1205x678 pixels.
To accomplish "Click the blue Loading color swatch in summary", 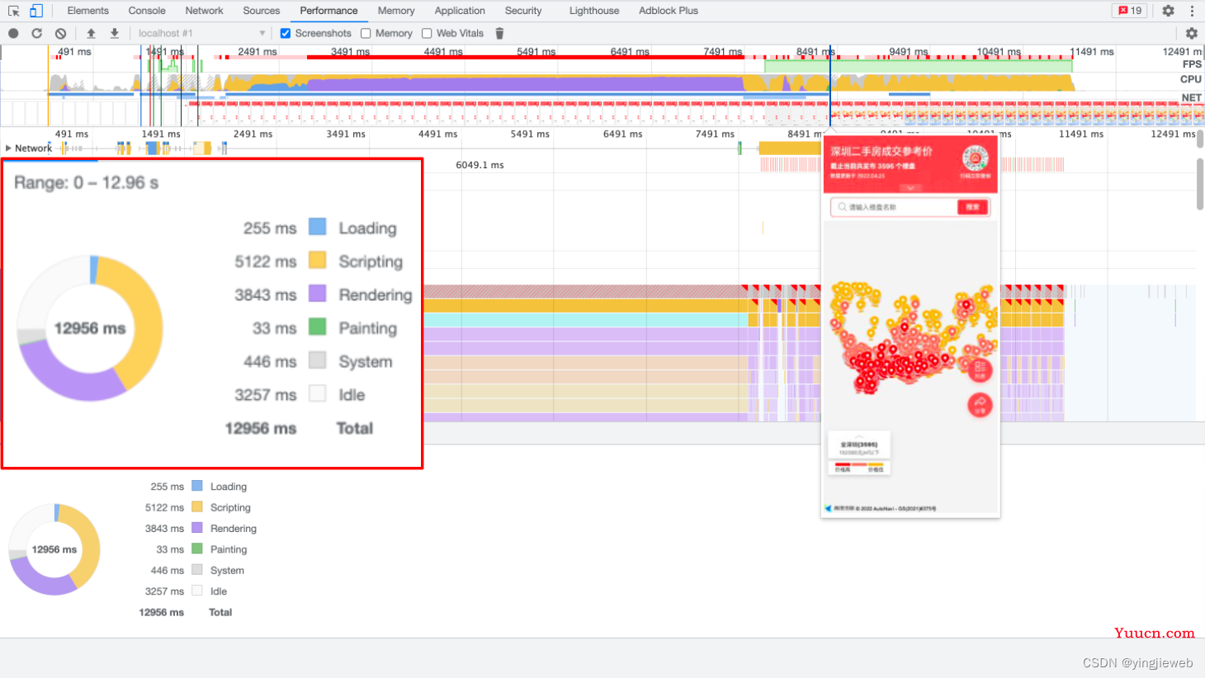I will [x=197, y=486].
